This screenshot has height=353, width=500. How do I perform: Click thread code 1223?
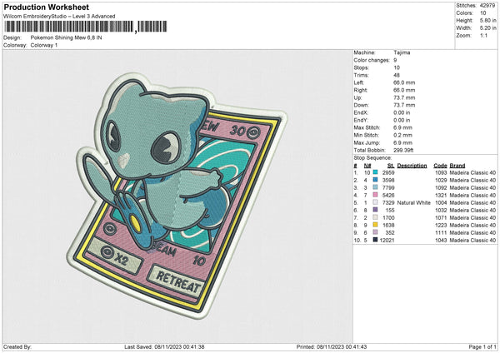point(441,226)
